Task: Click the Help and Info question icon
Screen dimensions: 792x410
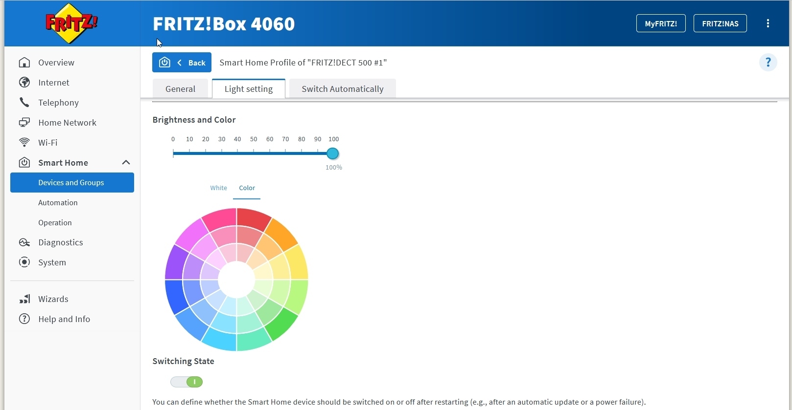Action: click(24, 319)
